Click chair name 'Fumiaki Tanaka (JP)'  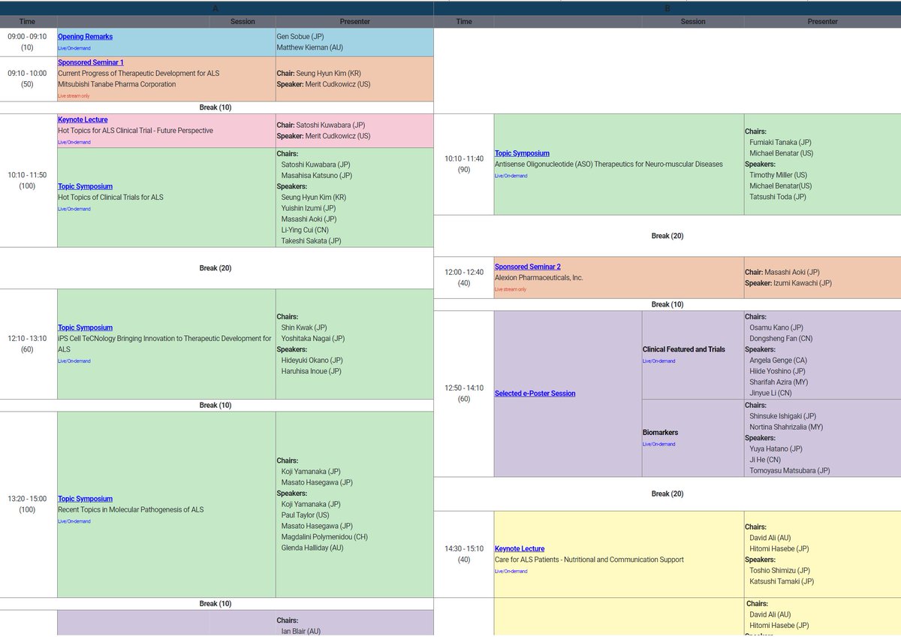coord(780,142)
